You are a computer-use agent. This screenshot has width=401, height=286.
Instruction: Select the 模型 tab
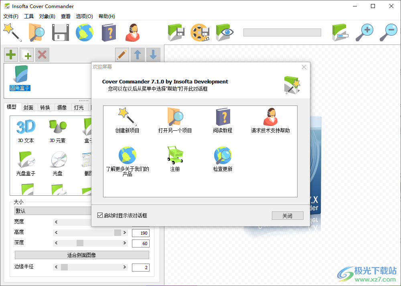[12, 107]
